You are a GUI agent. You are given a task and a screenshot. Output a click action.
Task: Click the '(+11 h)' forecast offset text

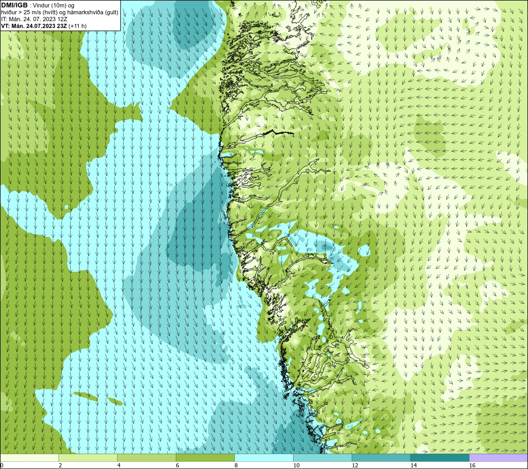(77, 26)
